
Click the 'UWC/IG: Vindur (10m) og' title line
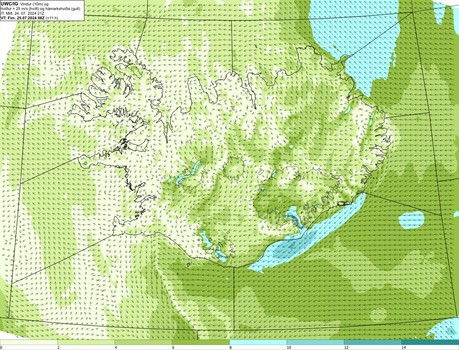[x=25, y=4]
